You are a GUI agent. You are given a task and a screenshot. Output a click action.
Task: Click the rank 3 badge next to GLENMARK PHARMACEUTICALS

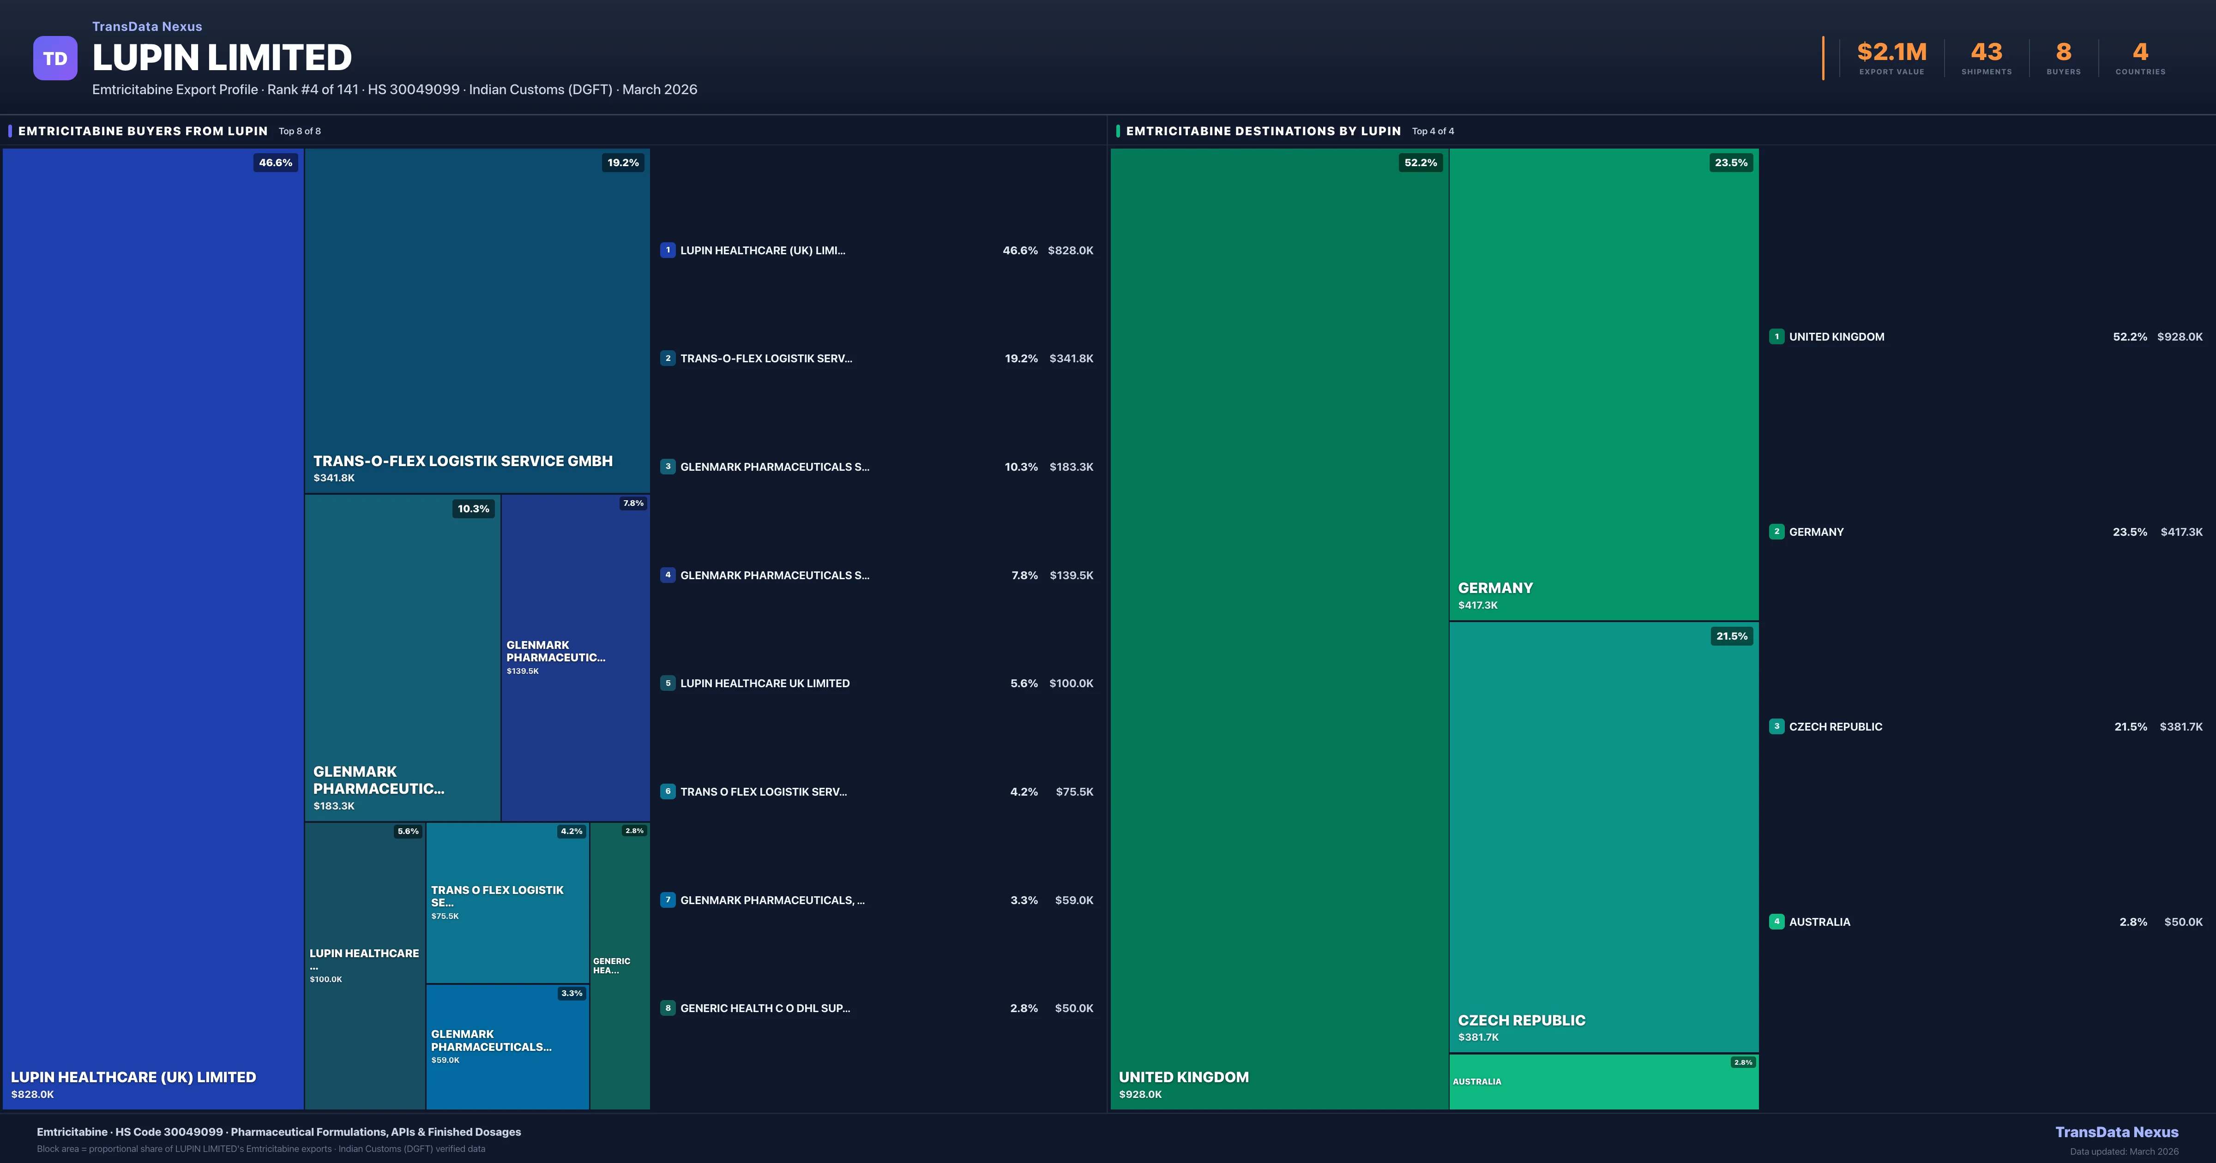[668, 467]
